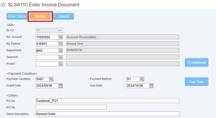Click the orange Update button
Viewport: 216px width, 118px height.
40,16
